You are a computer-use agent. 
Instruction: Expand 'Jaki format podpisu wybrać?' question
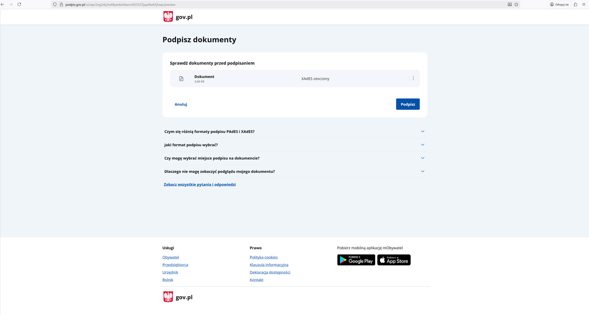[422, 145]
